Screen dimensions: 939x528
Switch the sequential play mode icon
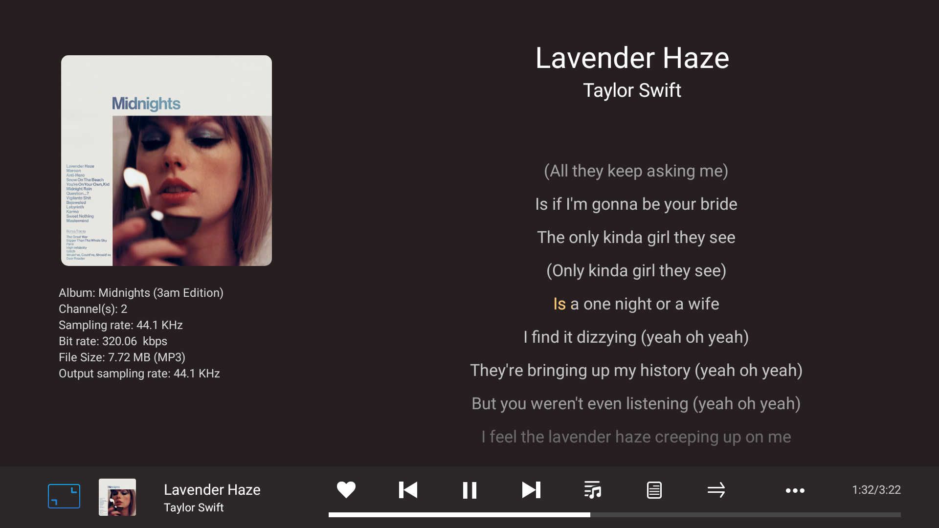(716, 490)
